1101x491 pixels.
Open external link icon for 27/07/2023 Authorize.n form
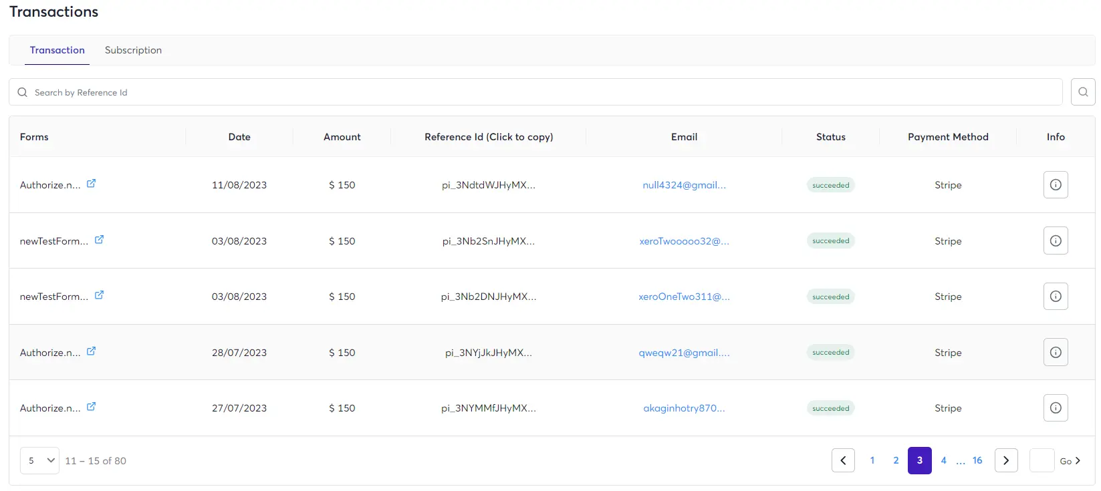pyautogui.click(x=92, y=407)
